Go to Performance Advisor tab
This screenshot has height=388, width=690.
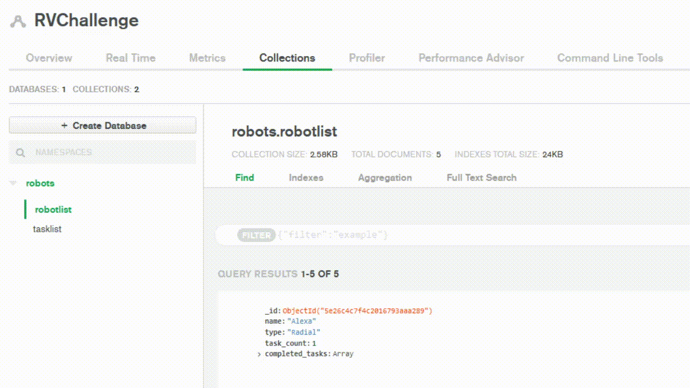(x=471, y=58)
